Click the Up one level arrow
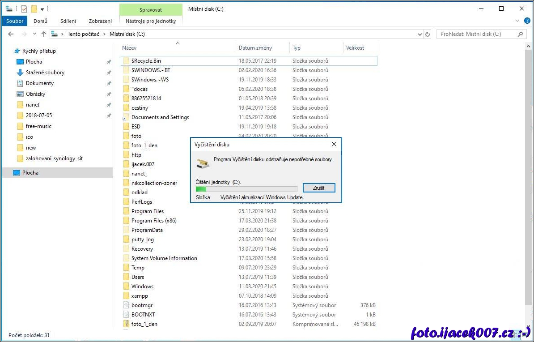The image size is (534, 342). click(x=43, y=34)
